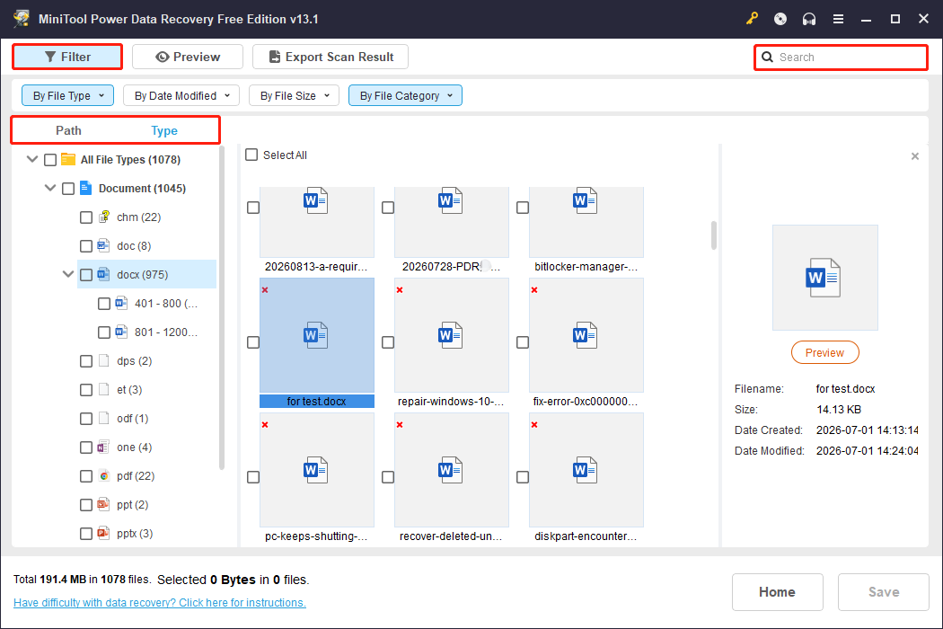
Task: Select the recover-deleted-un file thumbnail
Action: click(452, 470)
